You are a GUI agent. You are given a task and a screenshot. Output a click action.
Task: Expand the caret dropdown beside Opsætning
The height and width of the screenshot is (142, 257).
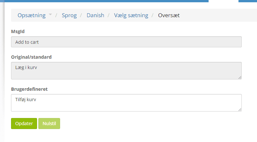(50, 14)
